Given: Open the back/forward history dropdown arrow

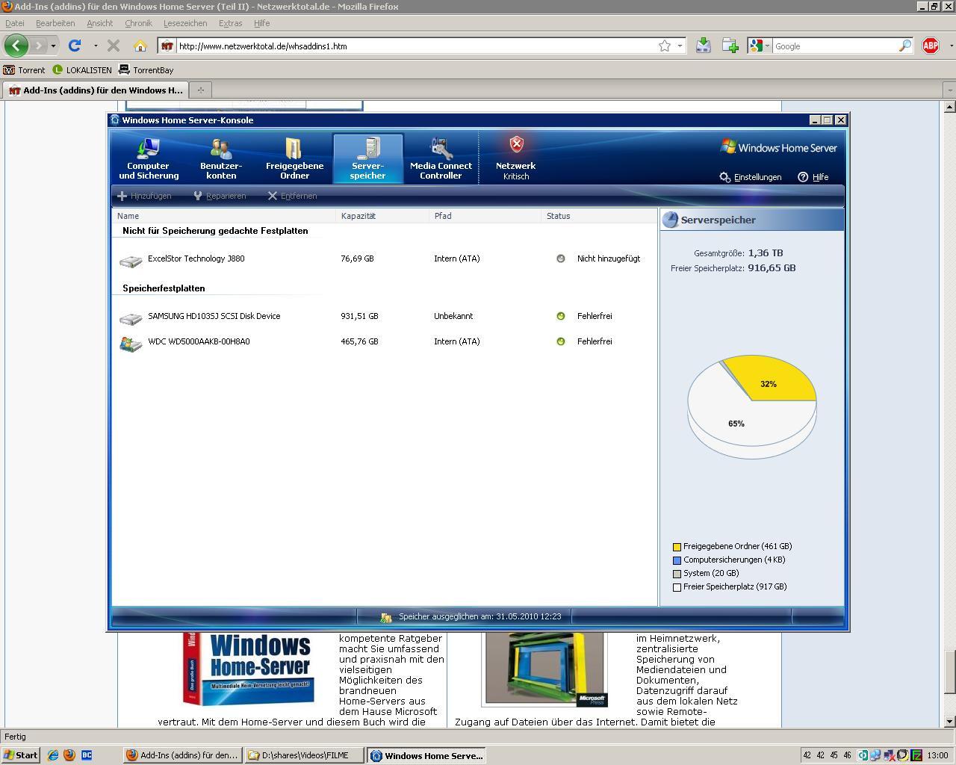Looking at the screenshot, I should point(53,46).
